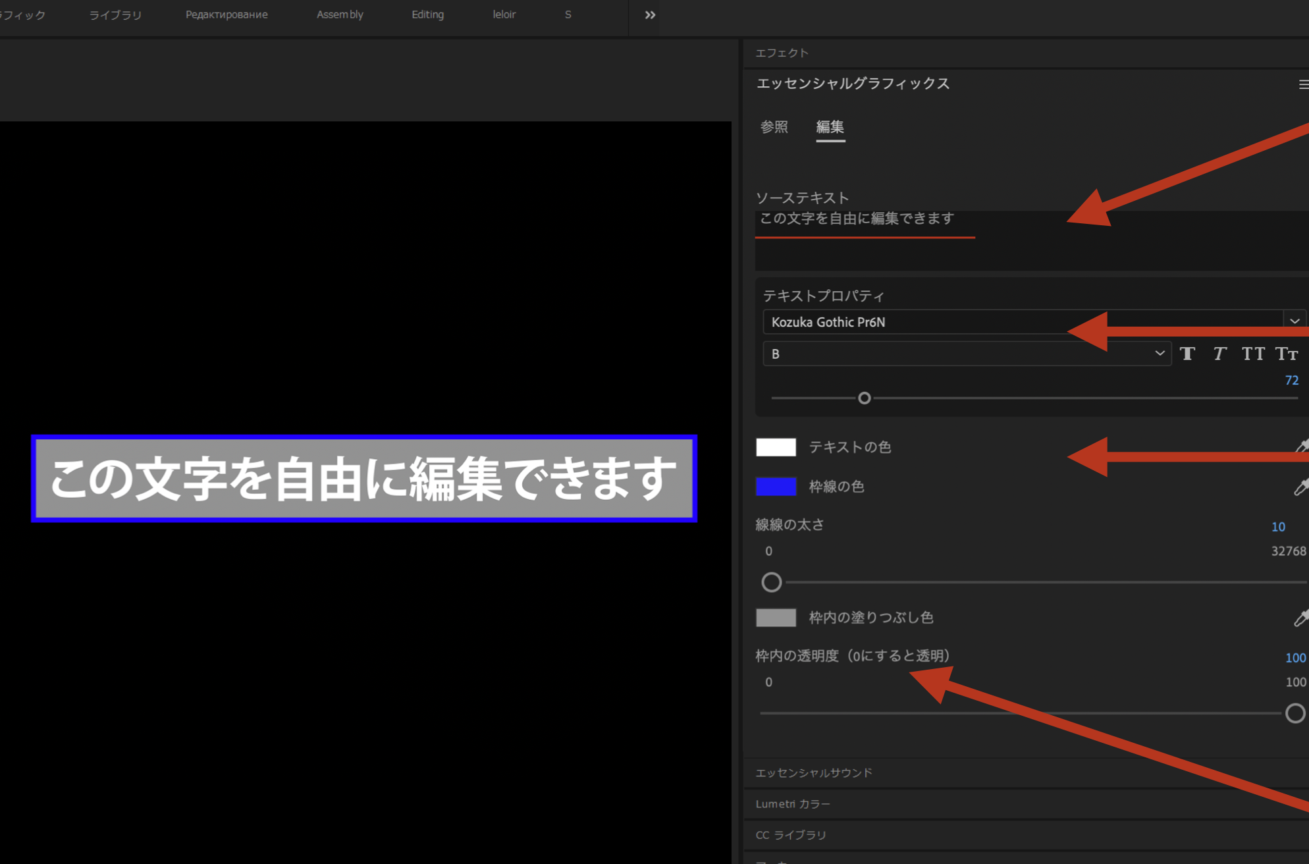Click the white テキストの色 swatch

tap(776, 447)
